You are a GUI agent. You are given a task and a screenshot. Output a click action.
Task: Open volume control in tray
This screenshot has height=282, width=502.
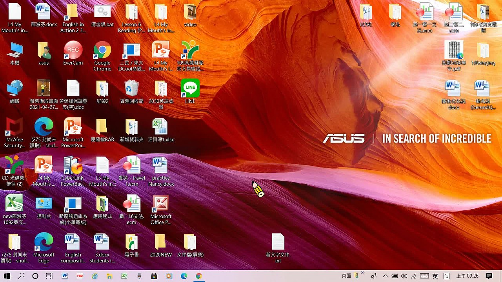pos(404,276)
